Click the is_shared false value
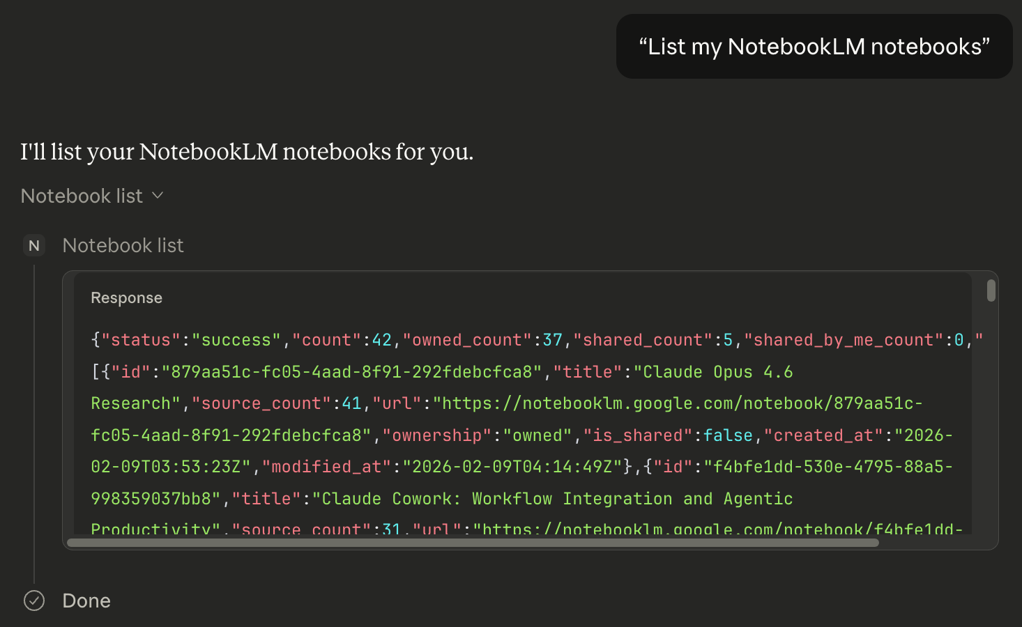This screenshot has width=1022, height=627. point(728,435)
